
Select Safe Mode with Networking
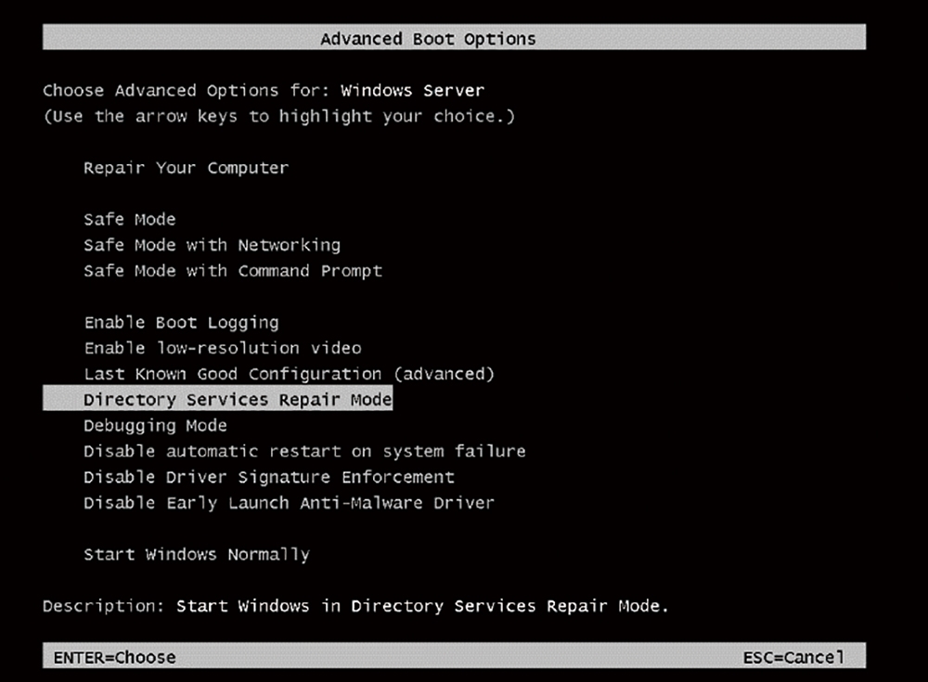click(x=212, y=245)
